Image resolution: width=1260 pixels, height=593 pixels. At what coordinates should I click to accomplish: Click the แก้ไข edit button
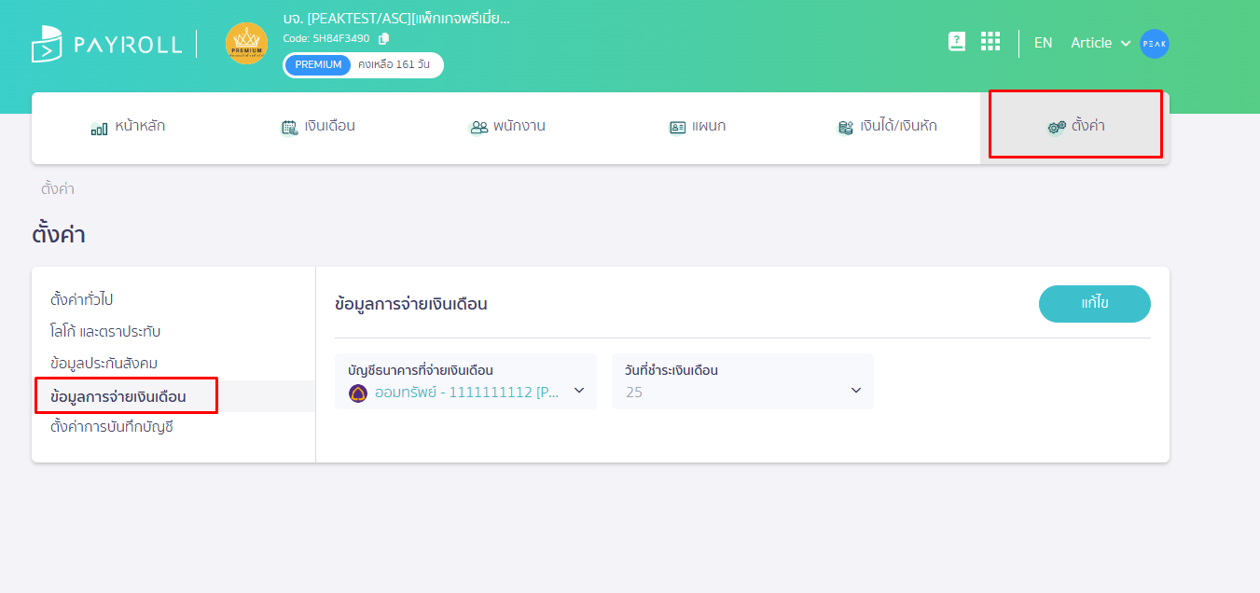click(1094, 303)
